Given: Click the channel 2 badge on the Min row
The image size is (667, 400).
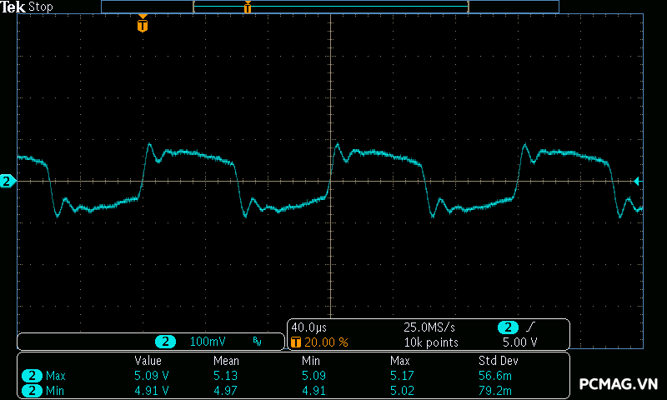Looking at the screenshot, I should coord(32,391).
